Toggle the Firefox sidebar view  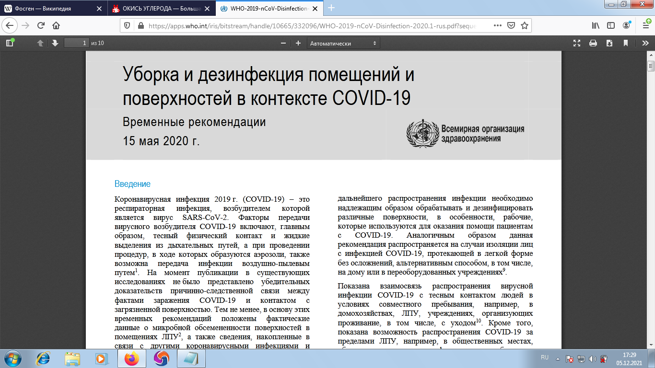[610, 25]
